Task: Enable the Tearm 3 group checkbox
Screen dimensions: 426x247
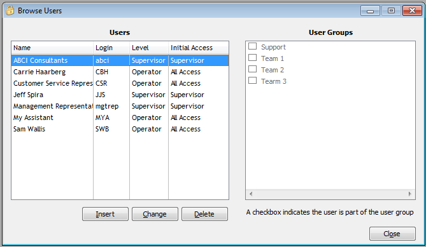Action: click(x=252, y=81)
